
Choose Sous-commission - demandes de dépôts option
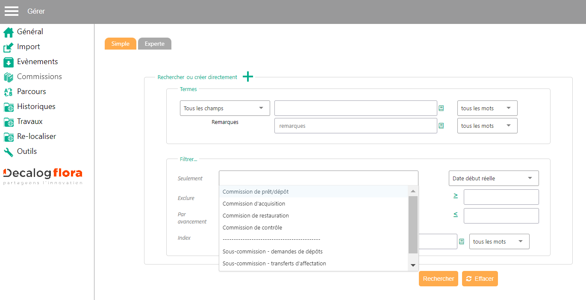pos(273,251)
